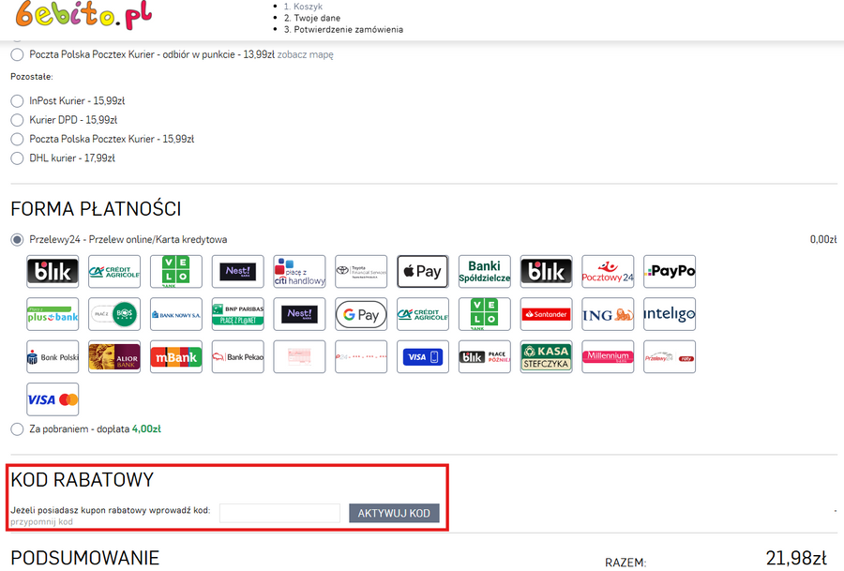
Task: Pick the PayPo payment option
Action: (670, 272)
